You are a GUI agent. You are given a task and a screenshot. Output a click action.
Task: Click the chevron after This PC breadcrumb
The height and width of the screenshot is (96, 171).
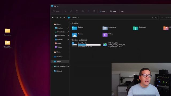(78, 18)
